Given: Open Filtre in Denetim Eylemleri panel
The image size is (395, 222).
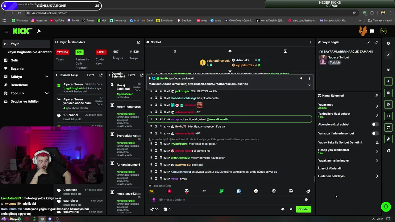Looking at the screenshot, I should click(132, 75).
